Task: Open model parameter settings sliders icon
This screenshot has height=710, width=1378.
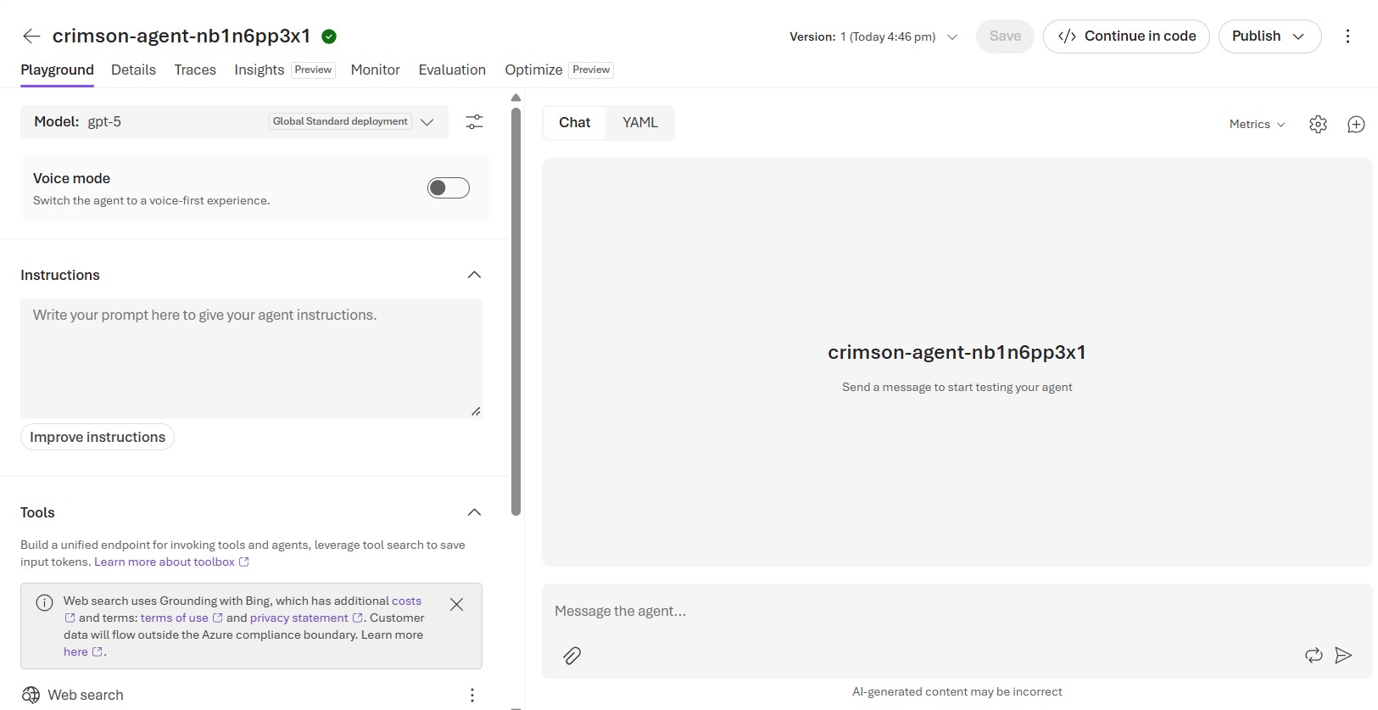Action: point(474,122)
